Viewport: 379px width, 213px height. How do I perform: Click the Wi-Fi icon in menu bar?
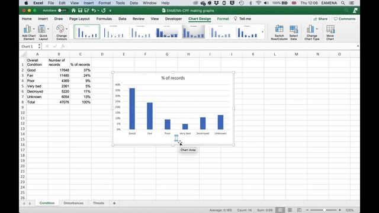[258, 3]
